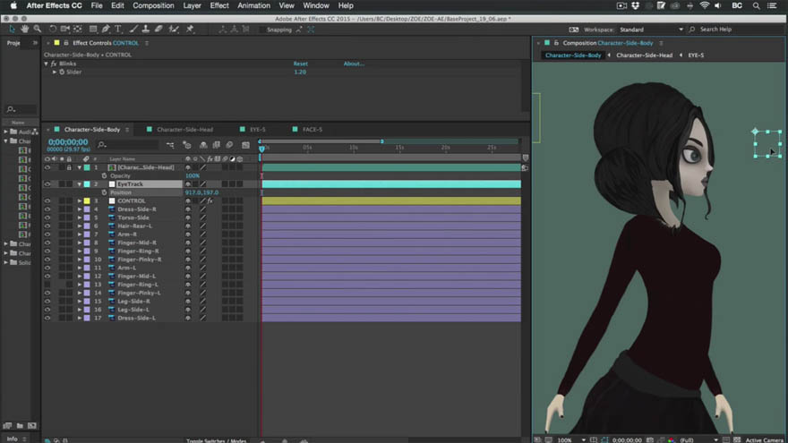The image size is (788, 443).
Task: Open the Layer menu
Action: click(x=192, y=5)
